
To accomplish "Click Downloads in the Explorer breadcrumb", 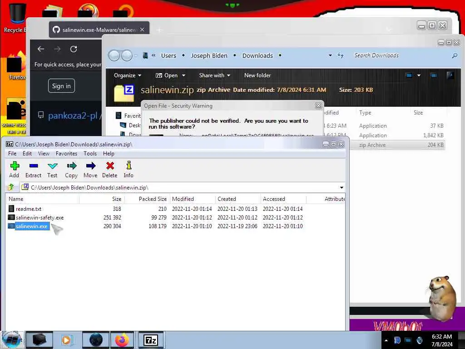I will (x=257, y=55).
